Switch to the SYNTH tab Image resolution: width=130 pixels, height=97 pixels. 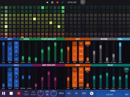(61, 93)
